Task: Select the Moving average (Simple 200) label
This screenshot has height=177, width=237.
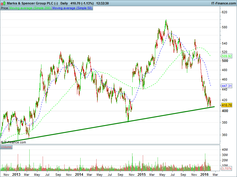Action: pos(30,8)
